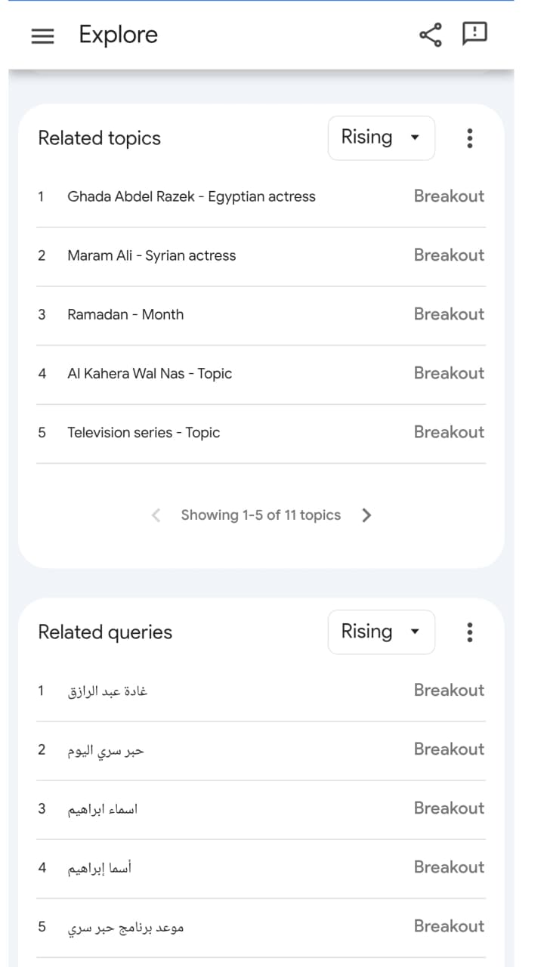This screenshot has height=967, width=544.
Task: Open the query موعد برنامج حبر سري
Action: point(125,927)
